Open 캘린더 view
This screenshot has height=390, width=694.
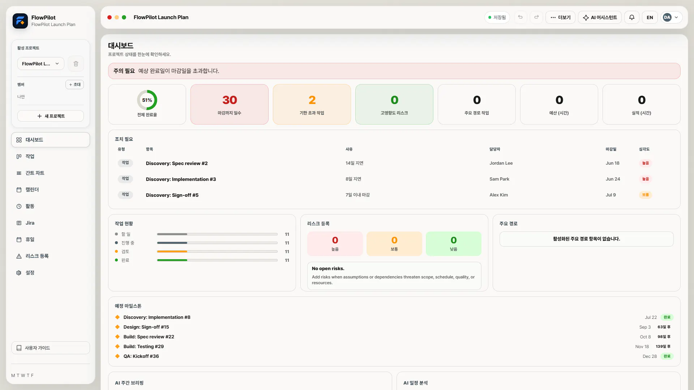point(51,190)
